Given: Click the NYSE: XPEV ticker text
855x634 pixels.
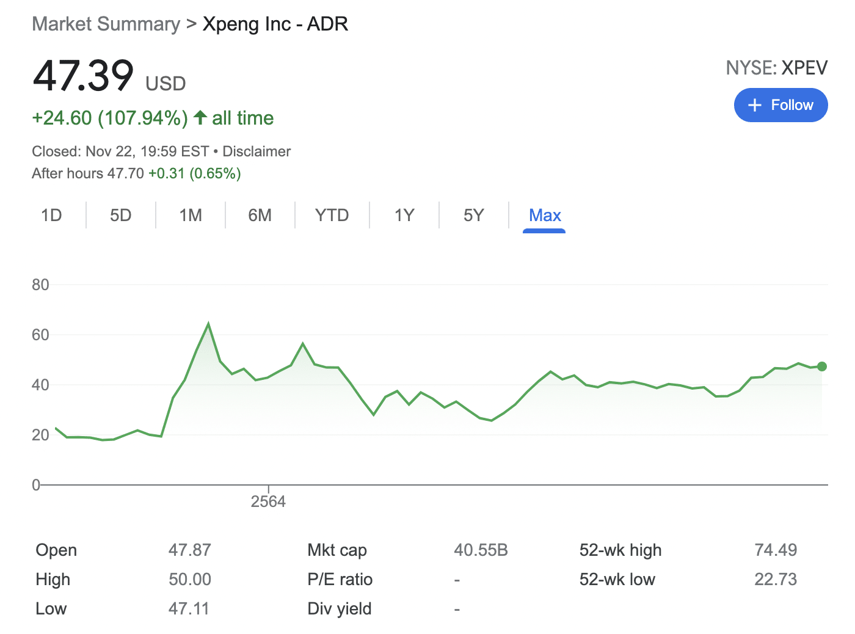Looking at the screenshot, I should pyautogui.click(x=777, y=68).
